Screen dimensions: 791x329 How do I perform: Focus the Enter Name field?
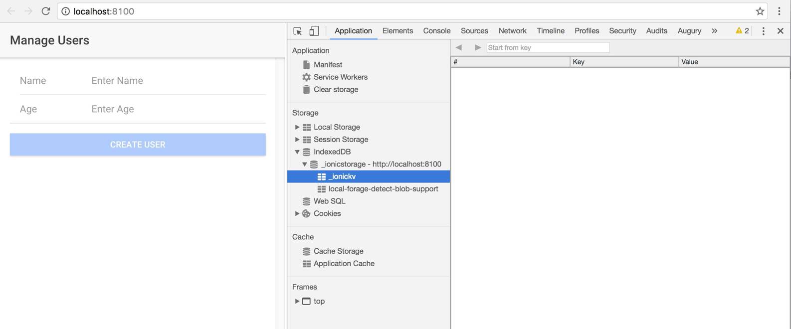[x=178, y=81]
